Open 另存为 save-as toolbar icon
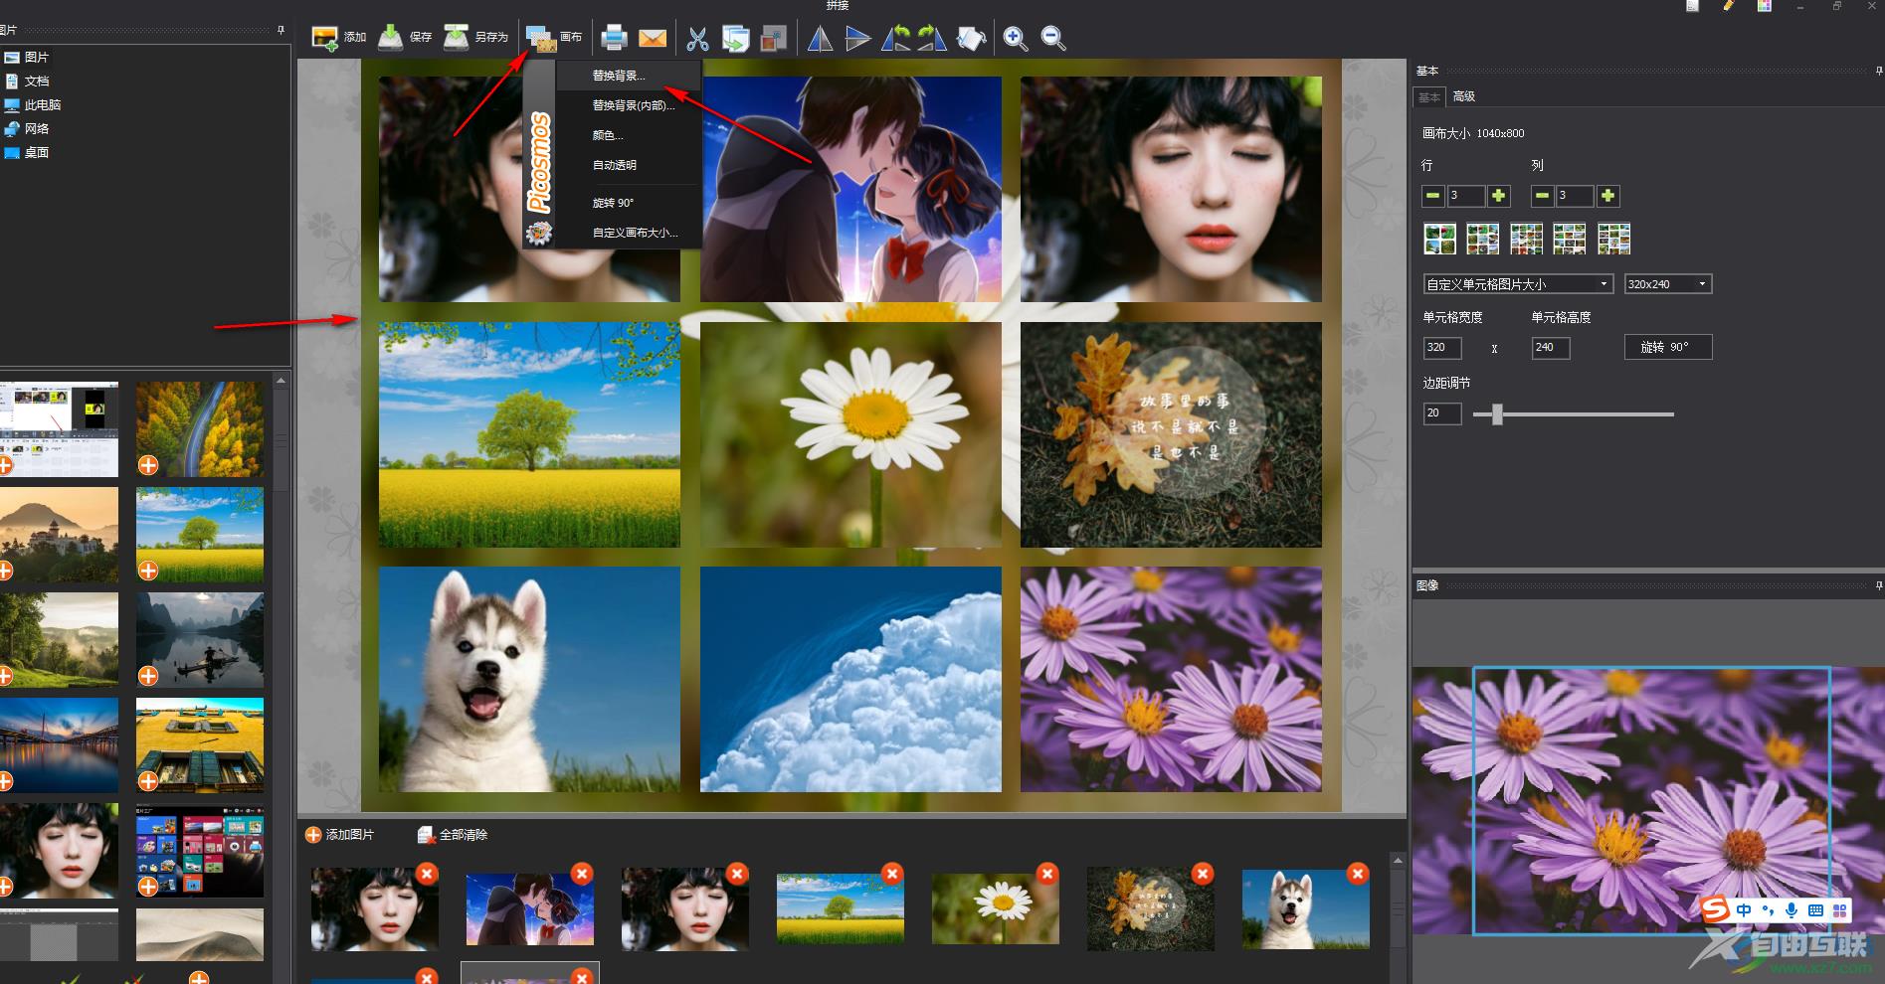Image resolution: width=1885 pixels, height=984 pixels. coord(456,38)
